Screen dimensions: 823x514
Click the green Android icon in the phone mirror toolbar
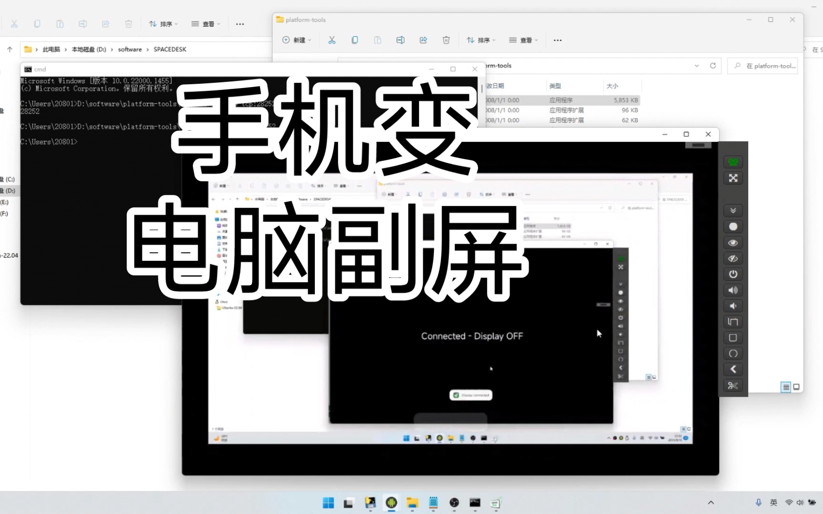(733, 162)
